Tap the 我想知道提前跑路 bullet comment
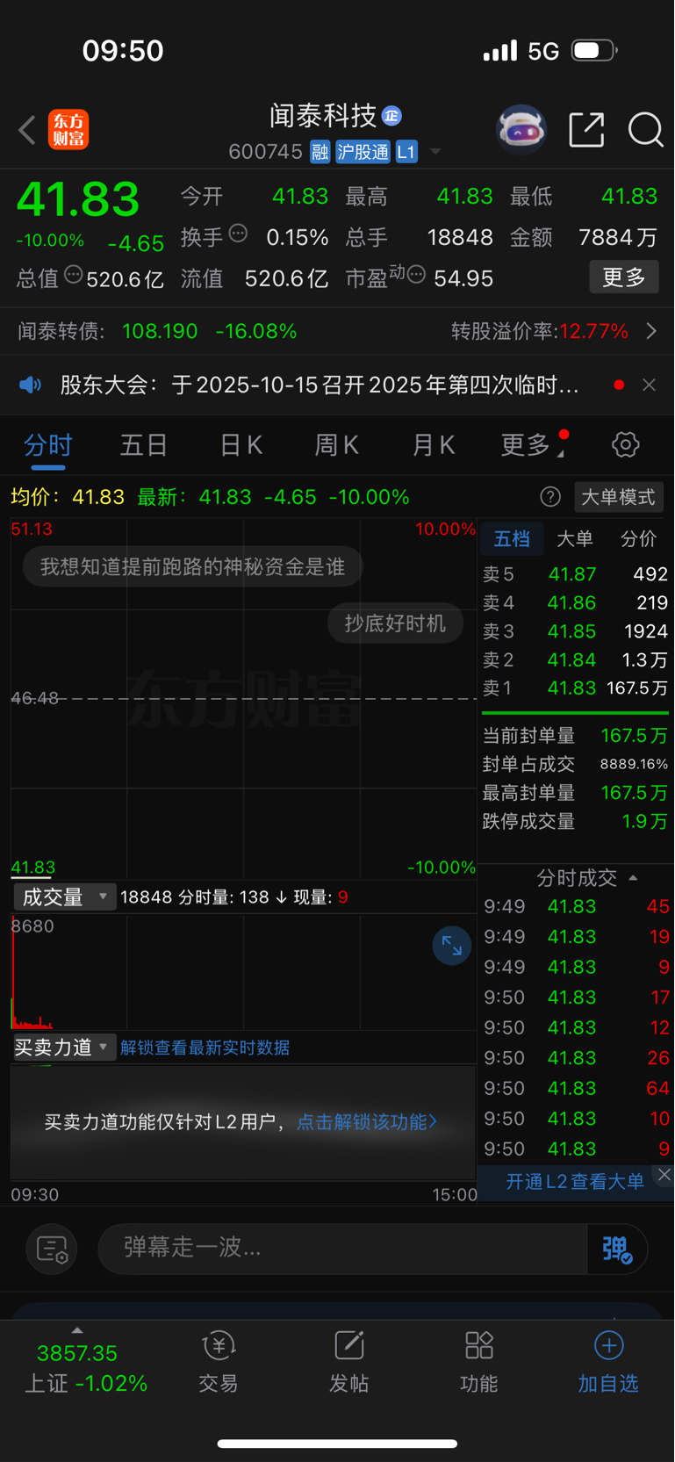This screenshot has height=1462, width=675. (192, 567)
